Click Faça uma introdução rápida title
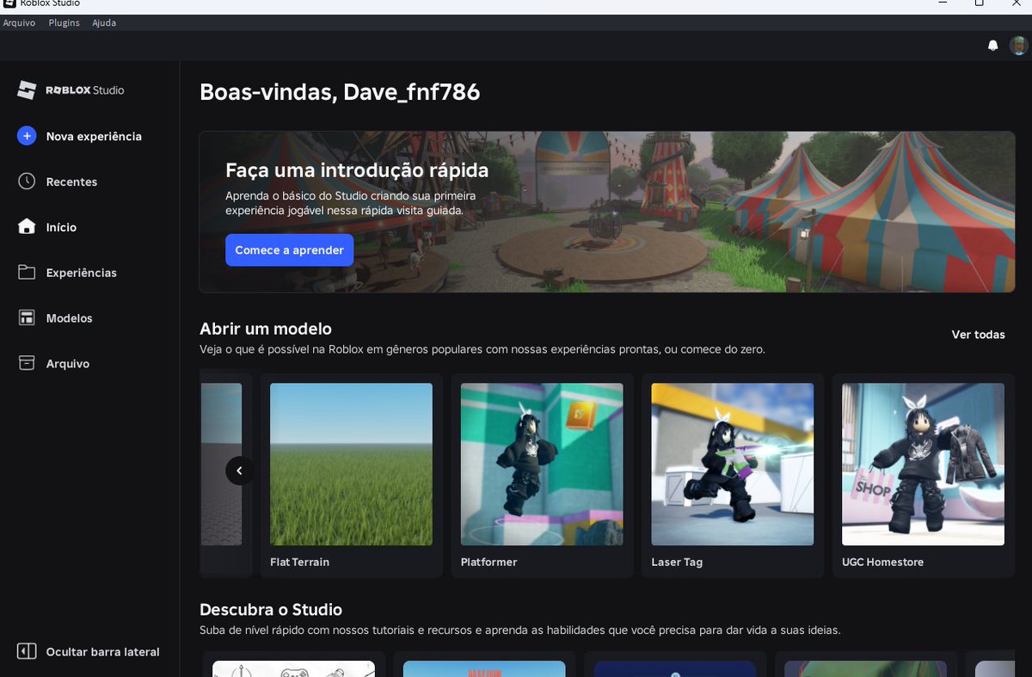This screenshot has width=1032, height=677. [357, 169]
